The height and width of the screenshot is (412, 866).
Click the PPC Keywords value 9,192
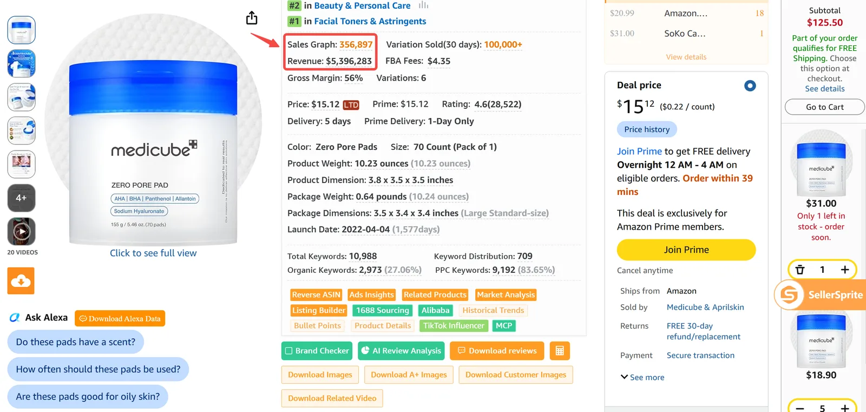click(503, 270)
